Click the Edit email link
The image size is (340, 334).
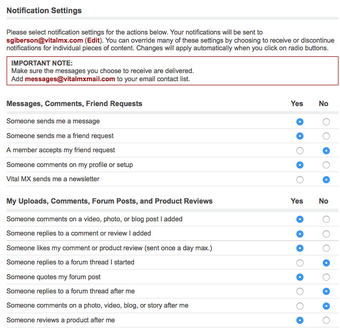pyautogui.click(x=93, y=40)
